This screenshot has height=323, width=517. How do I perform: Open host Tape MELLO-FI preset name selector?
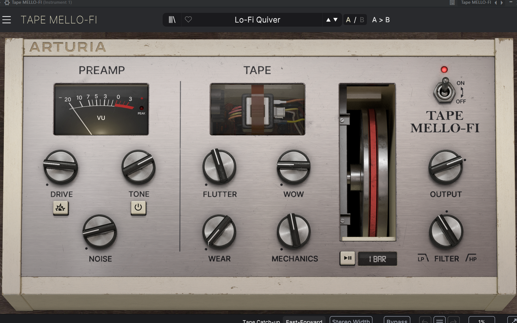(x=476, y=3)
